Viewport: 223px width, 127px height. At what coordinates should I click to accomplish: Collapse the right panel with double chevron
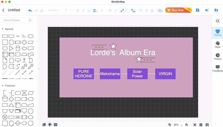click(217, 21)
